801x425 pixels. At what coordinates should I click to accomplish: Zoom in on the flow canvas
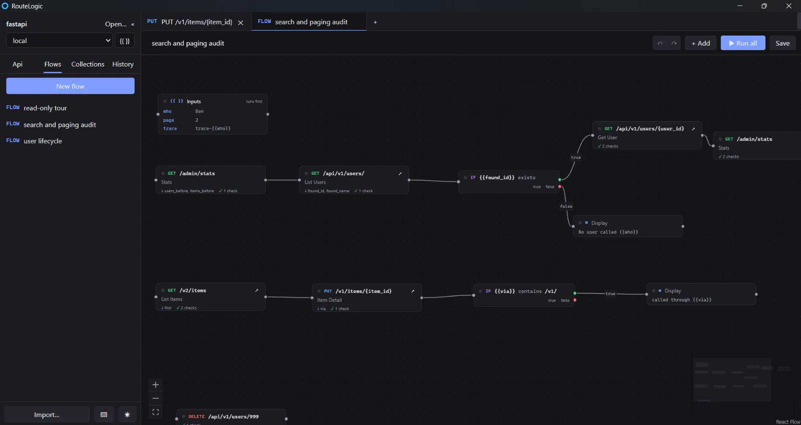(156, 384)
